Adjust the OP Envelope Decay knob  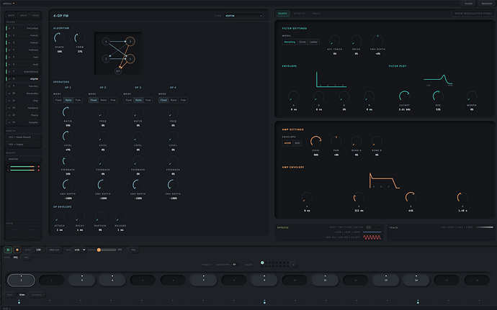click(x=79, y=217)
